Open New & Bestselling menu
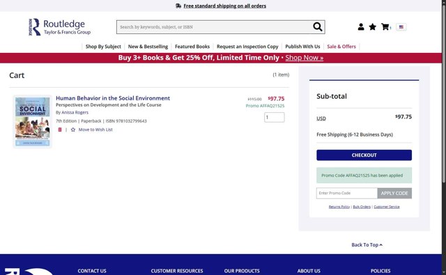This screenshot has height=275, width=446. coord(148,47)
